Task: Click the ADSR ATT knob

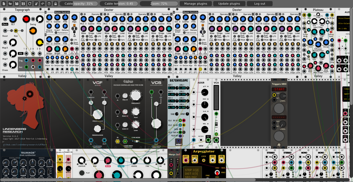Action: coord(204,92)
